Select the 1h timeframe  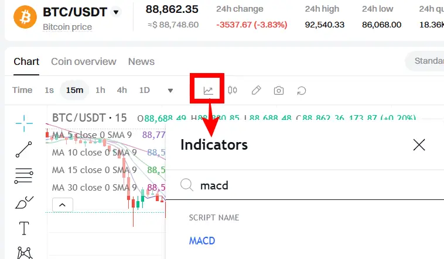(x=100, y=90)
